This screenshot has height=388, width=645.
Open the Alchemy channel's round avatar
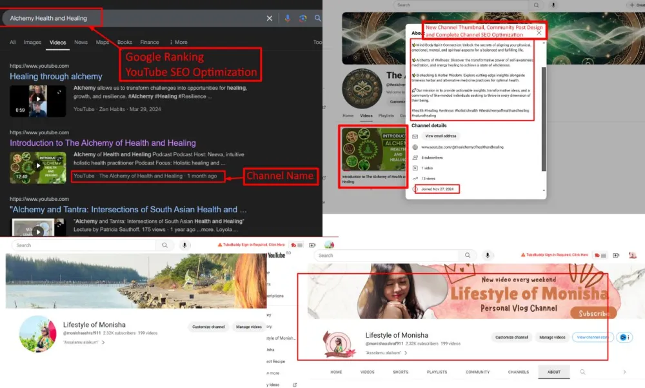tap(362, 88)
